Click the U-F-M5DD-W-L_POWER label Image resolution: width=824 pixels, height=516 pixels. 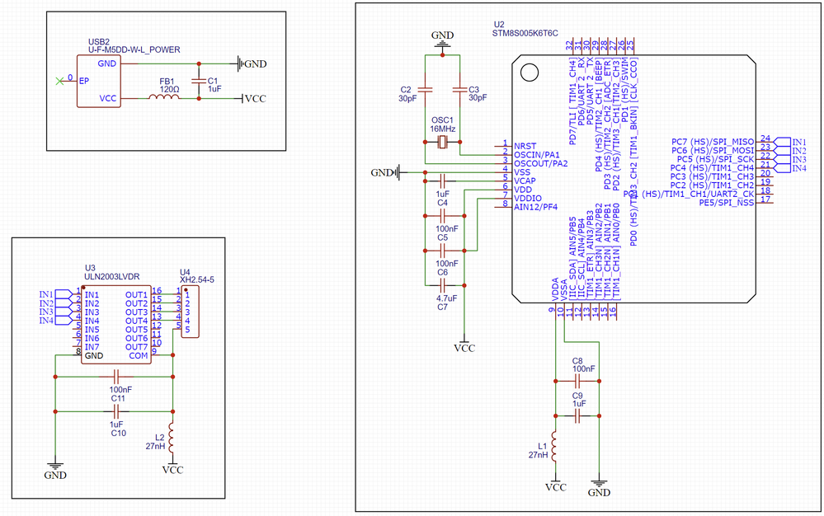pyautogui.click(x=134, y=49)
